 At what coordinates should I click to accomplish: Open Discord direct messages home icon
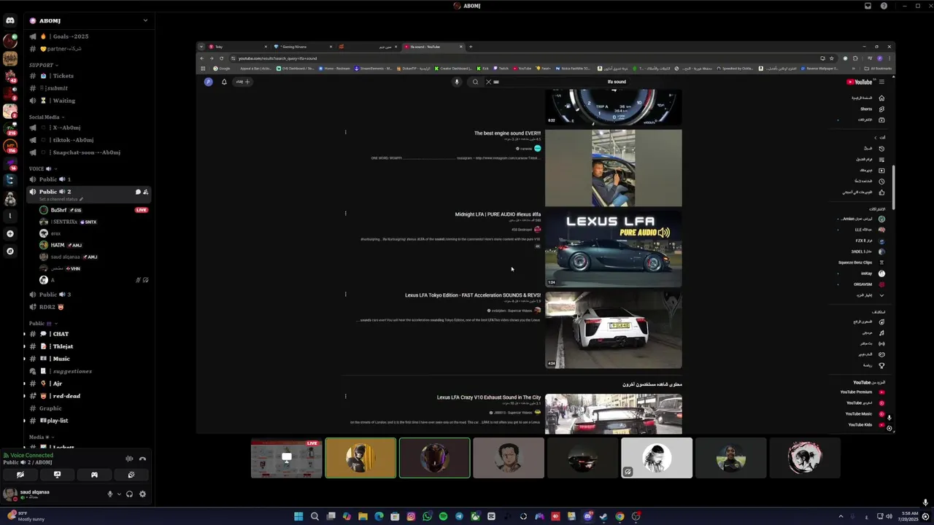pyautogui.click(x=10, y=20)
